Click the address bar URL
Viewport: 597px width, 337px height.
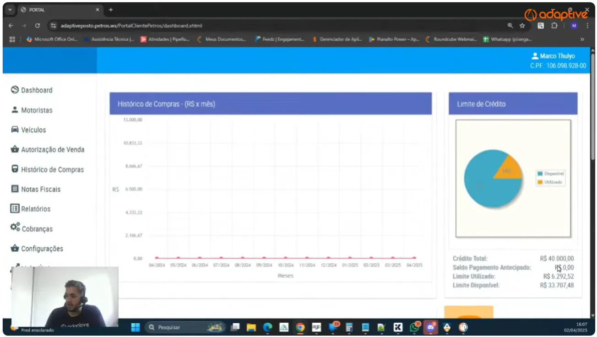point(131,26)
